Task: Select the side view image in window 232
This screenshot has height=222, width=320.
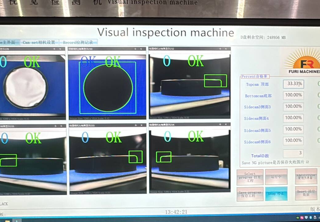Action: [190, 85]
